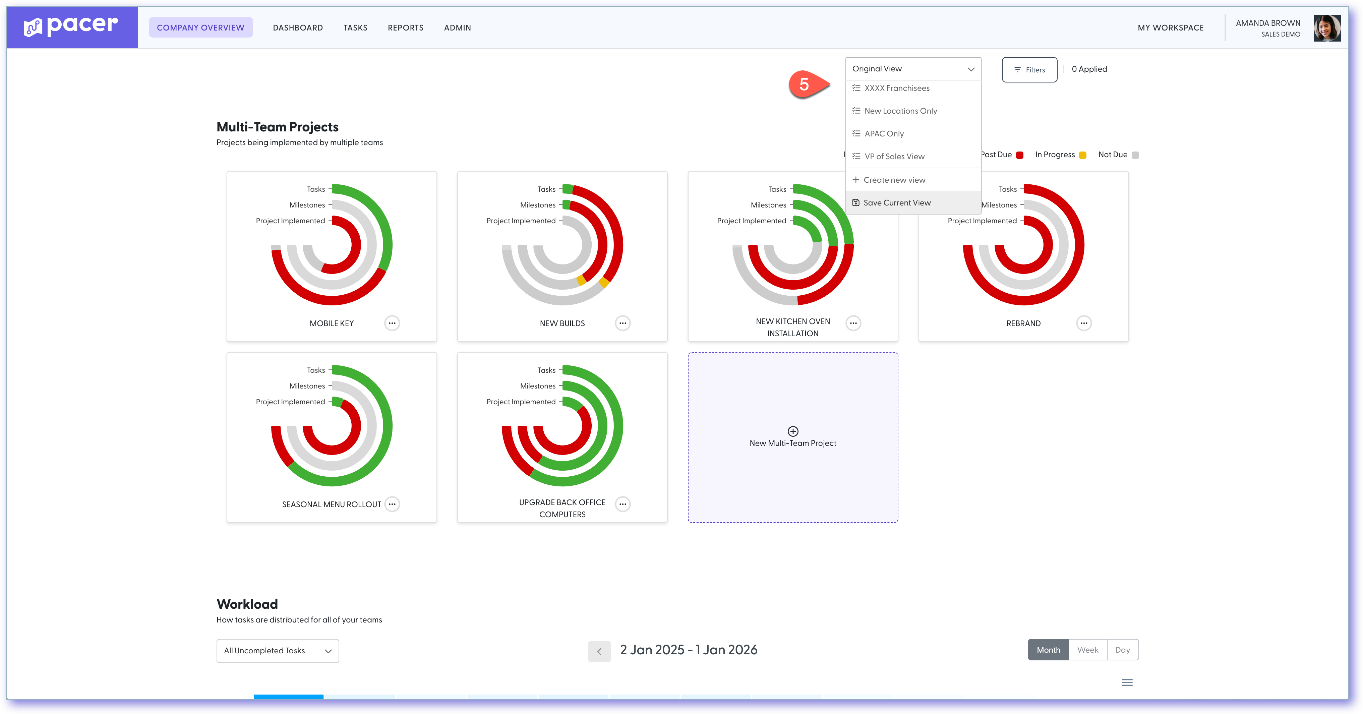Screen dimensions: 1363x714
Task: Click the plus icon beside Create new view
Action: pos(855,179)
